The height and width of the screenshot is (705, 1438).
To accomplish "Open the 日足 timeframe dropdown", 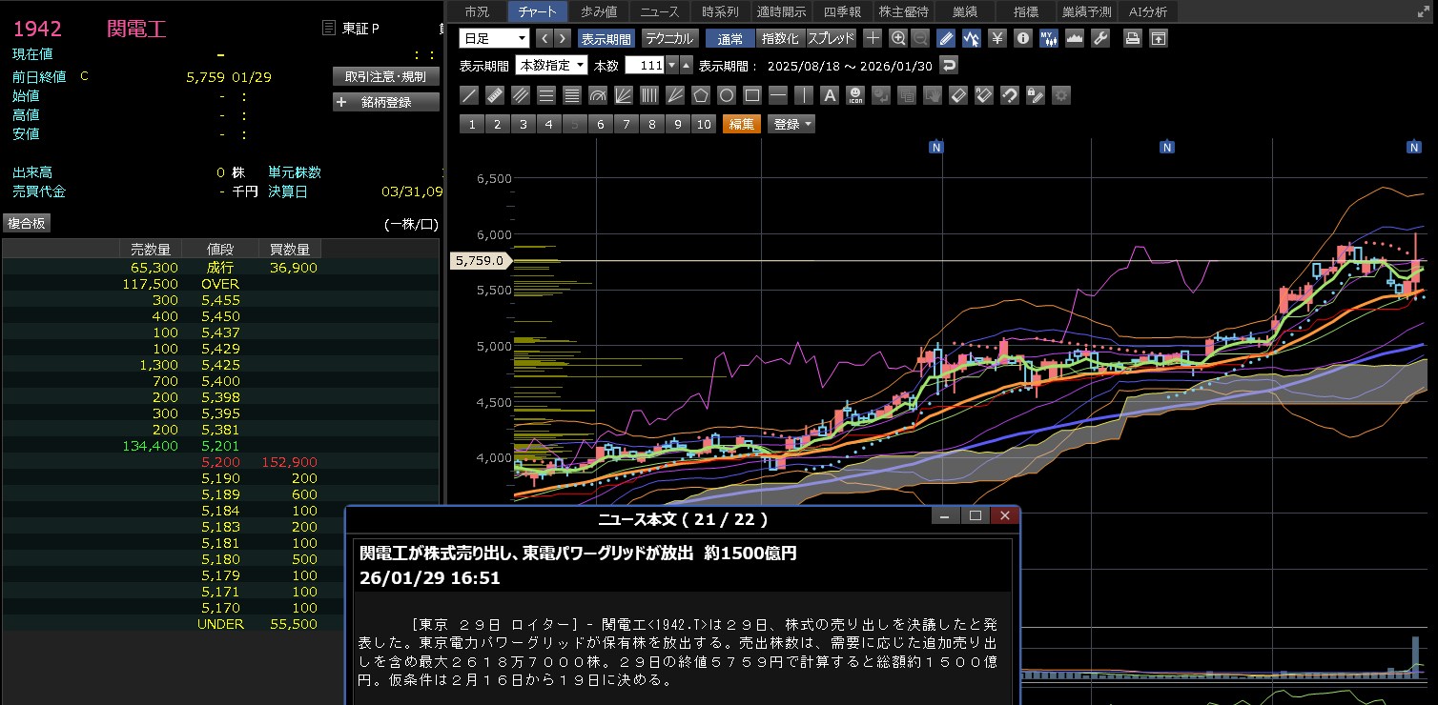I will [x=494, y=39].
